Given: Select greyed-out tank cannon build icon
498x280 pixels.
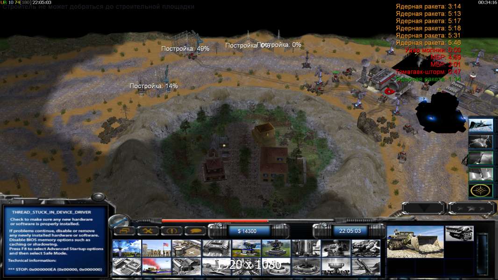Looking at the screenshot, I should pos(366,248).
